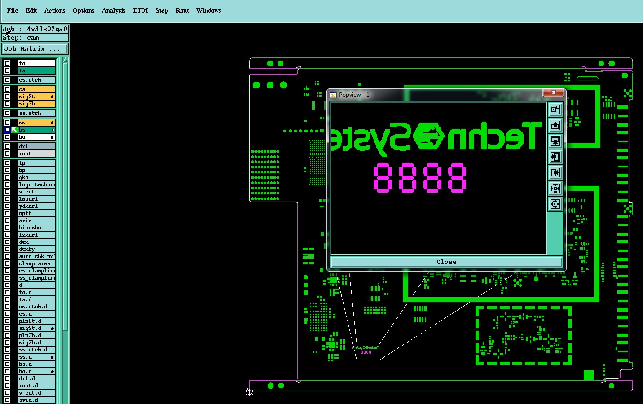Viewport: 643px width, 404px height.
Task: Select the dwkby layer name
Action: (36, 249)
